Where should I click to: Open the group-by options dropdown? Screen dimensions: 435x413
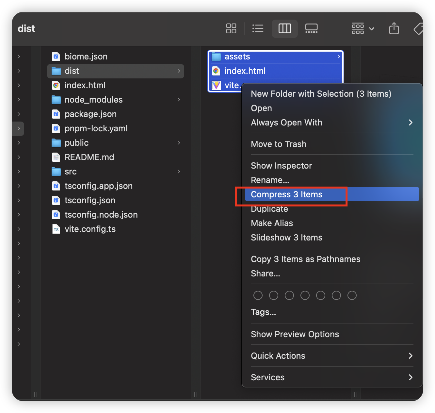tap(362, 28)
